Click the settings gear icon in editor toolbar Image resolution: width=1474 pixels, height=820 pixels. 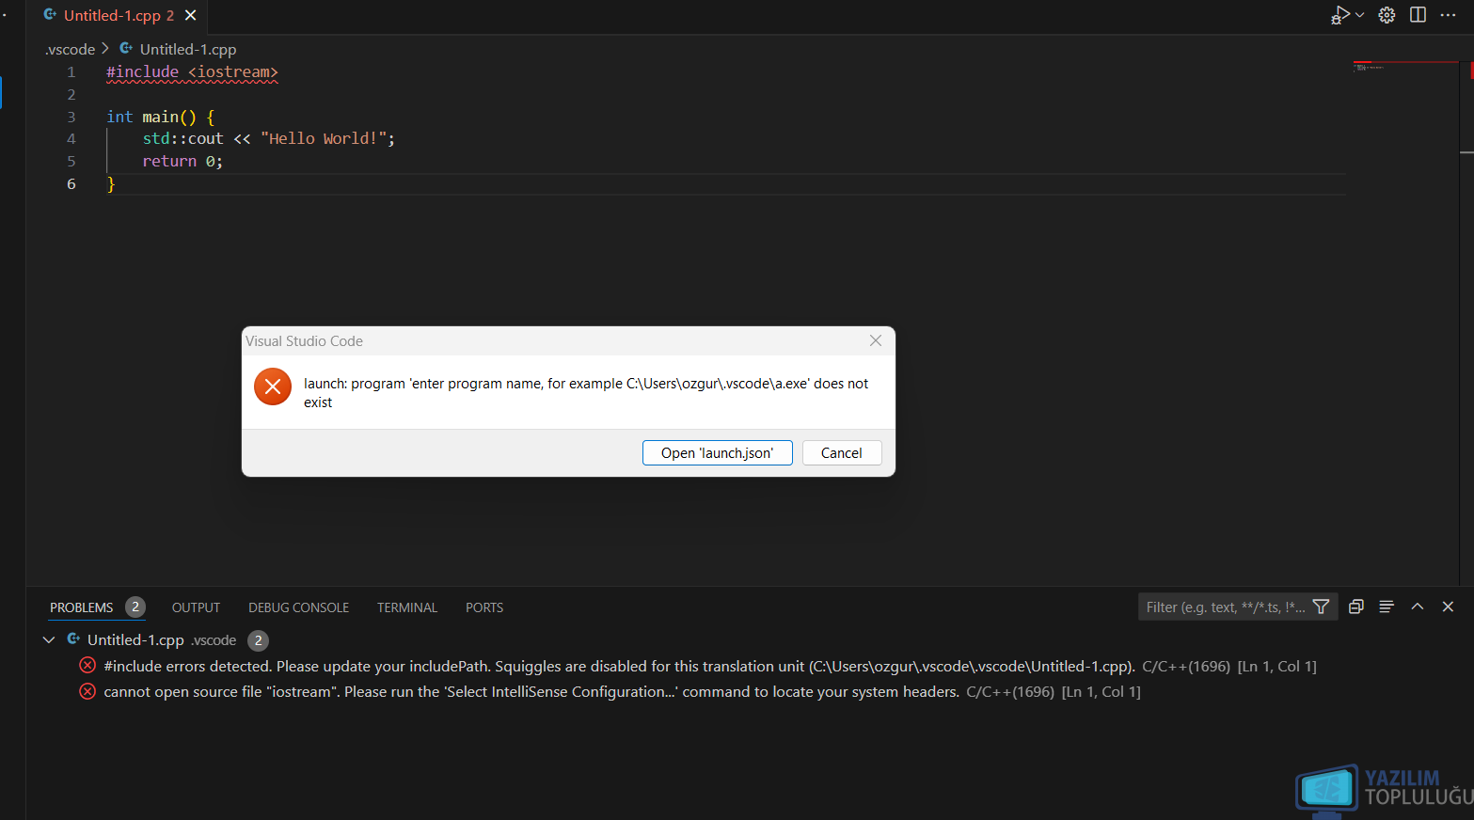[x=1387, y=15]
